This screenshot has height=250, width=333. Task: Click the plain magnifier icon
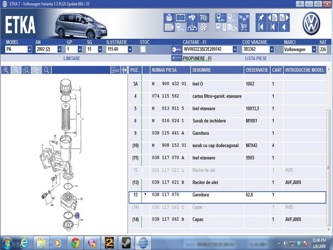pos(47,70)
